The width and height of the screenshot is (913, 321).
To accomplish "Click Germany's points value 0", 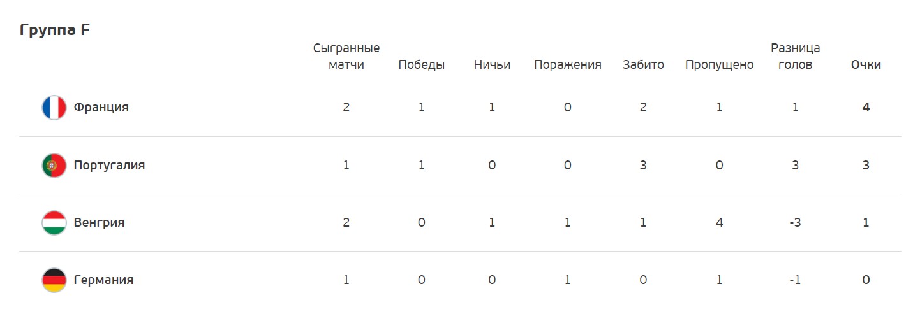I will pos(866,280).
